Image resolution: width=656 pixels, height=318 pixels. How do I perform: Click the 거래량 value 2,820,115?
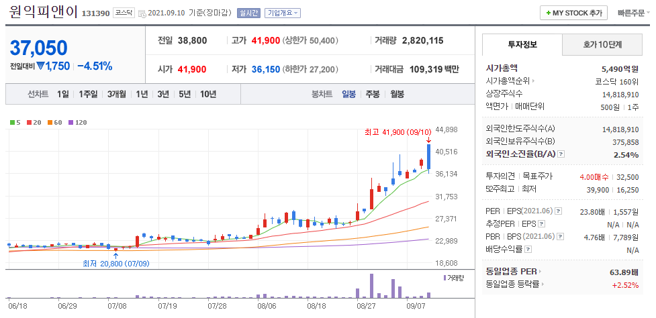click(422, 40)
